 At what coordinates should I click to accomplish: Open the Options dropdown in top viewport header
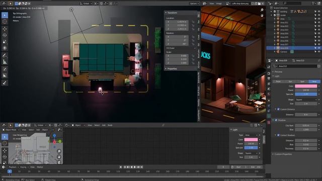(194, 4)
